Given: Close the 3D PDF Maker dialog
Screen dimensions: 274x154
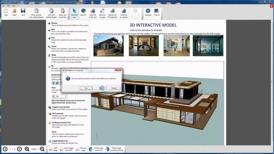Looking at the screenshot, I should pyautogui.click(x=118, y=70).
